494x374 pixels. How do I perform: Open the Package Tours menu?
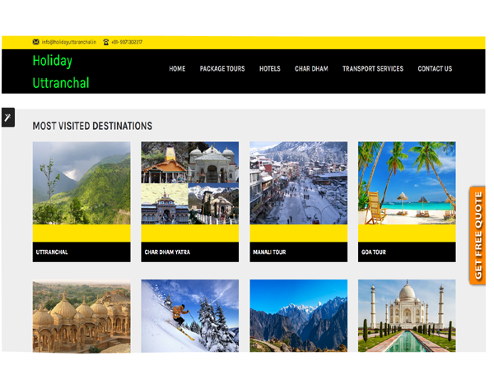click(222, 69)
